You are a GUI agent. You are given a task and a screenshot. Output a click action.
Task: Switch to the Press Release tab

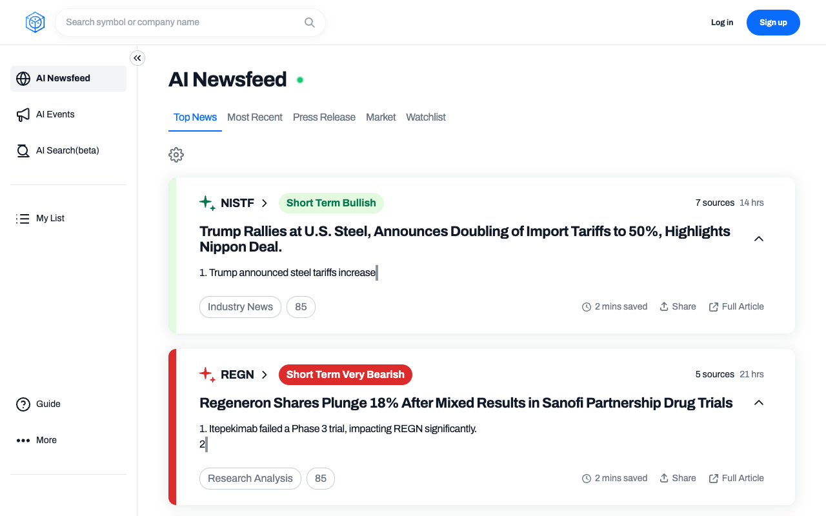[324, 117]
